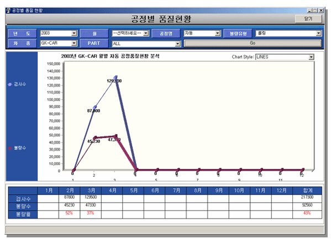The width and height of the screenshot is (331, 244).
Task: Open the year dropdown showing 2003
Action: point(74,33)
